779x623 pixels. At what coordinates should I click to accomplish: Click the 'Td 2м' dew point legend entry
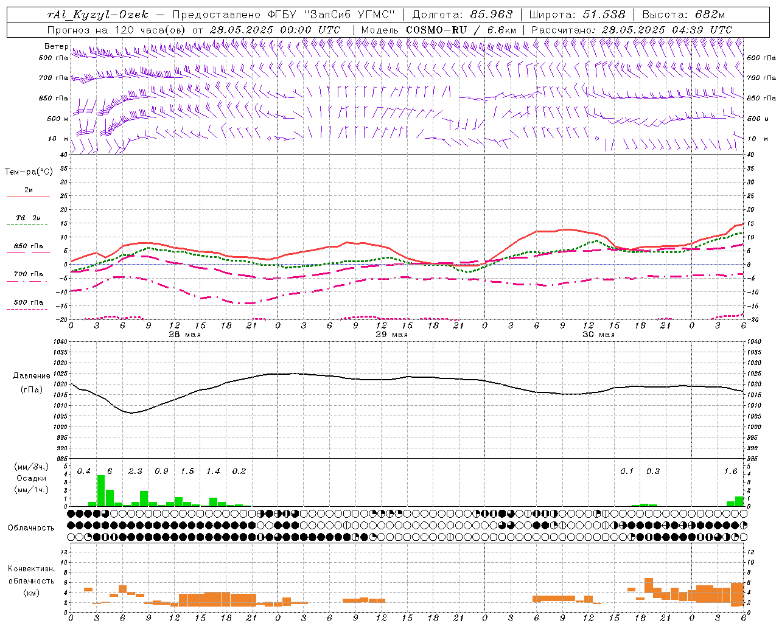(28, 218)
